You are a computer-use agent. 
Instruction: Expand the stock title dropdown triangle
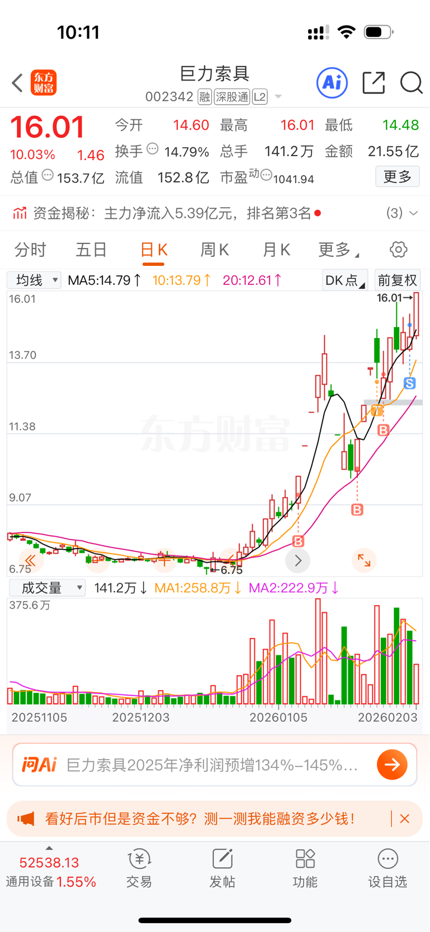click(x=278, y=97)
